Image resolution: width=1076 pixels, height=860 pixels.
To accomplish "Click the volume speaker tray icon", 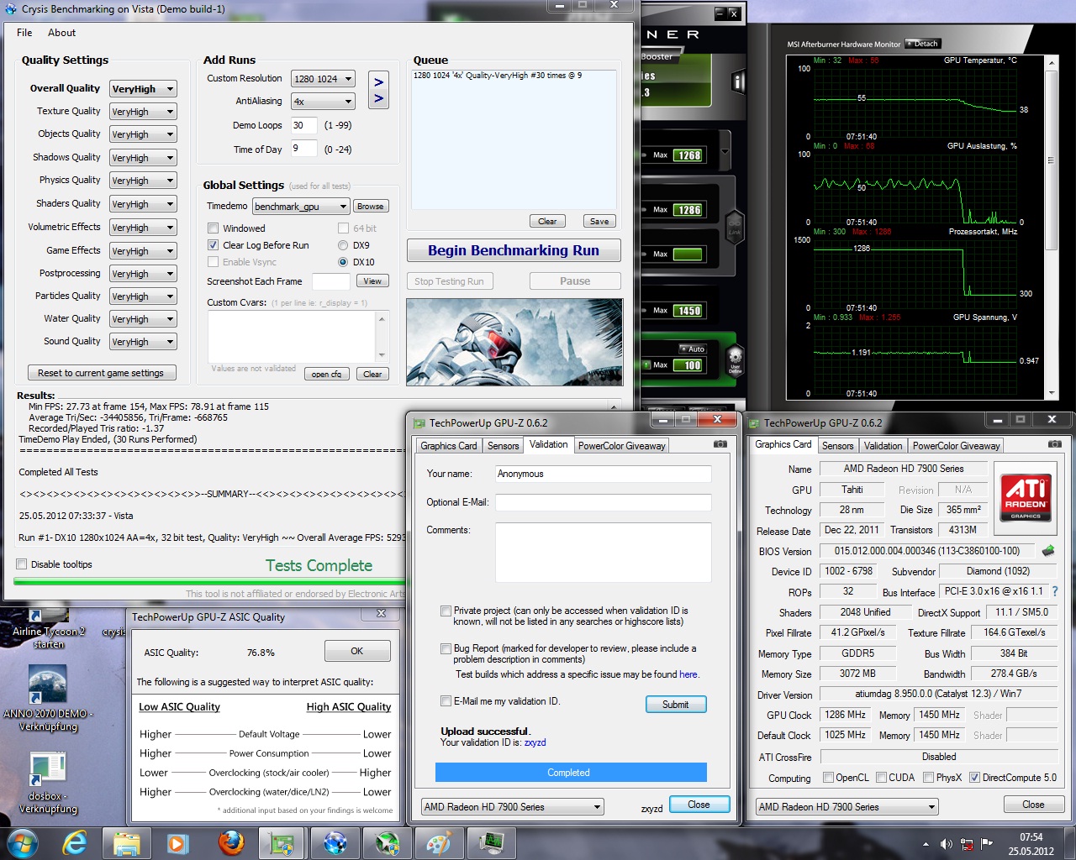I will click(x=946, y=844).
